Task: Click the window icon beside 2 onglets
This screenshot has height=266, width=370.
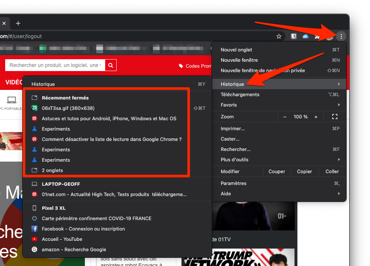Action: [34, 170]
